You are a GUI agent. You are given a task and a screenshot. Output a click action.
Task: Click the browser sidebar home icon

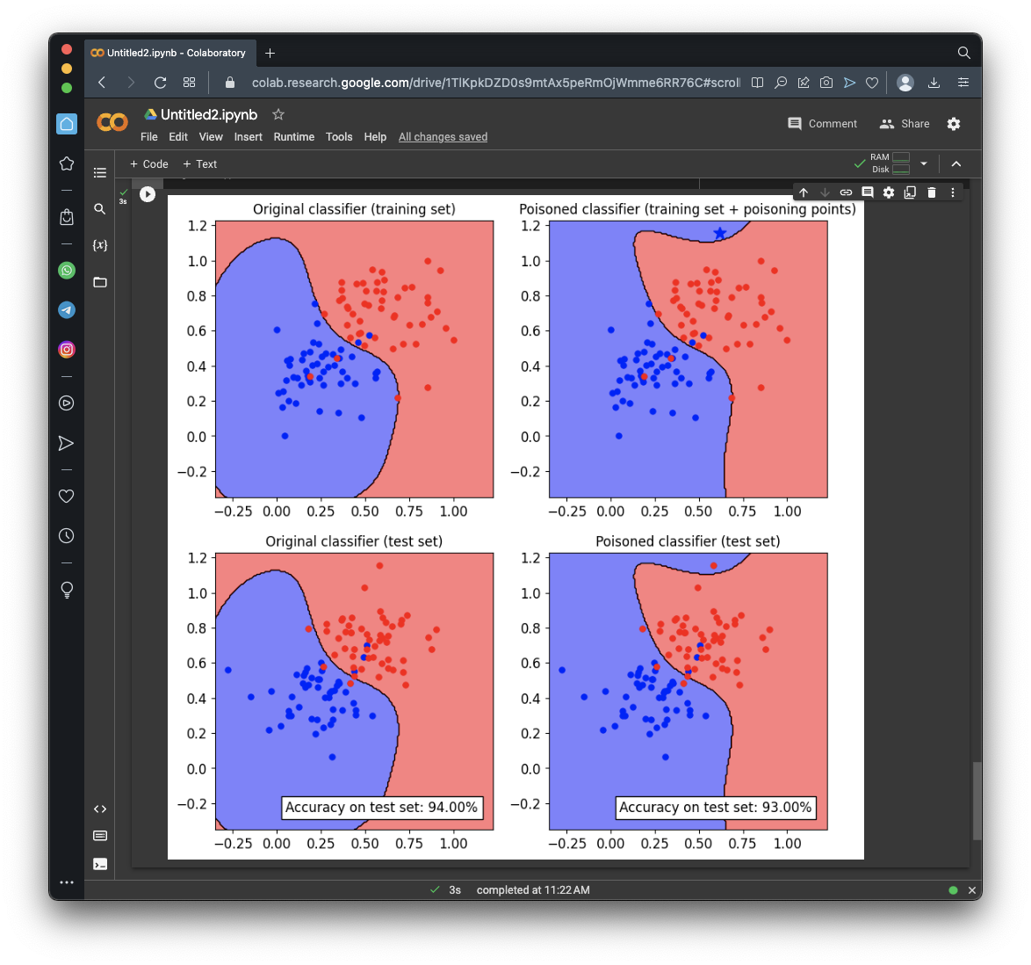[x=67, y=124]
